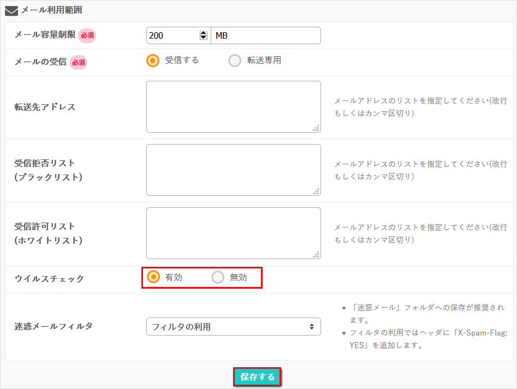
Task: Click the combo box arrow showing フィルタの利用
Action: point(313,326)
